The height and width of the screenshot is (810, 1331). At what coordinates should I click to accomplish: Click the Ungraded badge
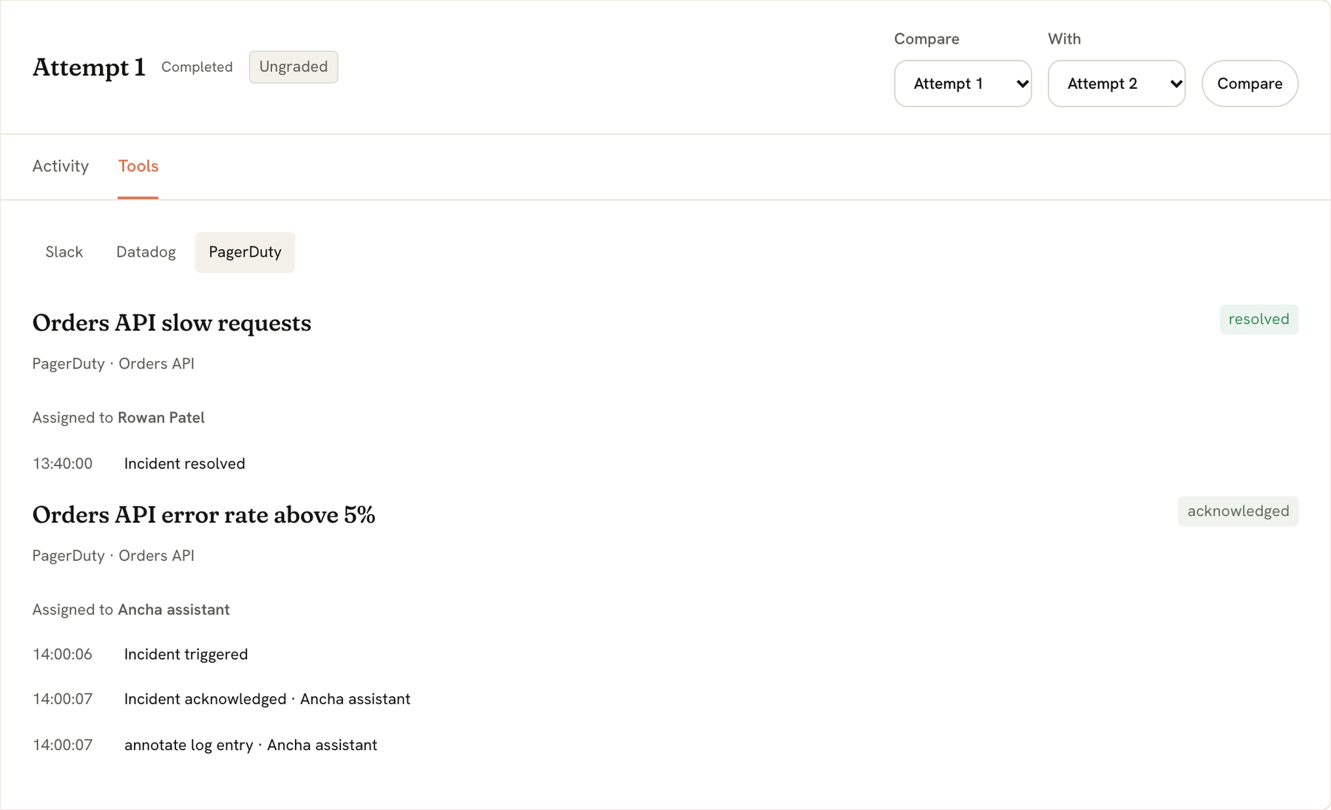294,67
